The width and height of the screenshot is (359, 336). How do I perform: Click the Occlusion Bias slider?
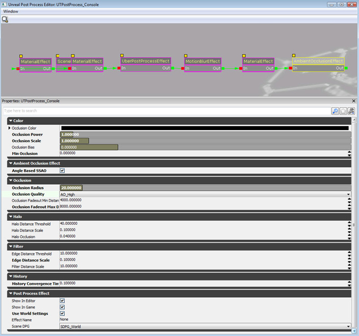coord(206,147)
